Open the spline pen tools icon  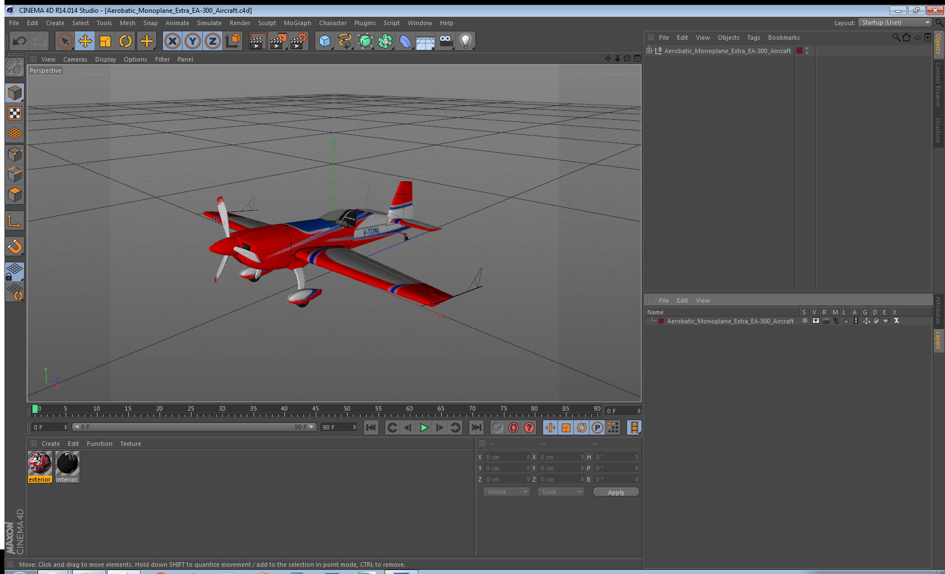(x=345, y=41)
